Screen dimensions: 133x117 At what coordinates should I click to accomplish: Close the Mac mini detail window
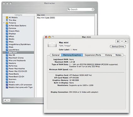[x=46, y=37]
